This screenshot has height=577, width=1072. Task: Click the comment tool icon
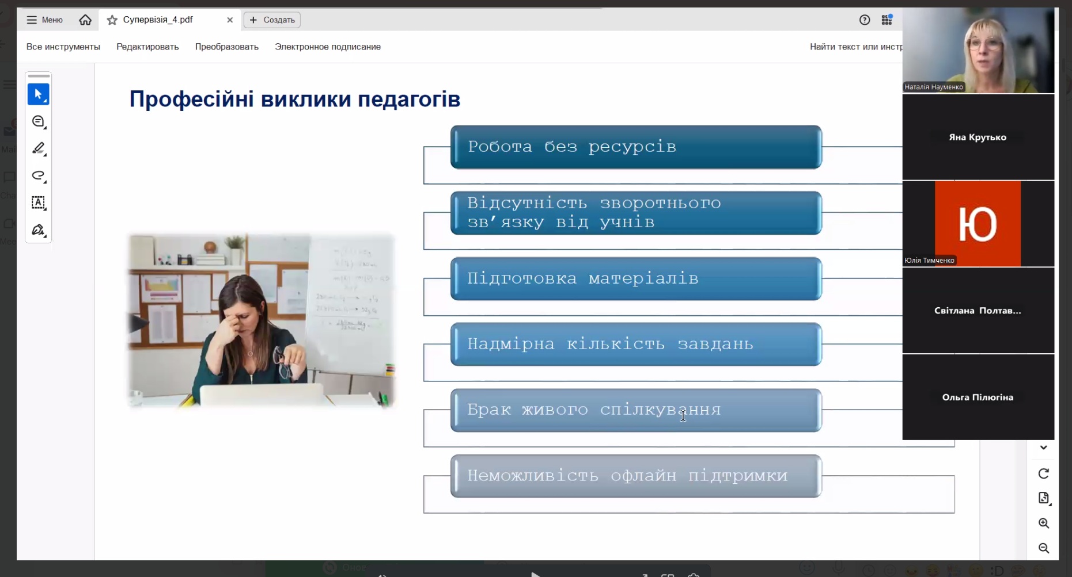38,122
